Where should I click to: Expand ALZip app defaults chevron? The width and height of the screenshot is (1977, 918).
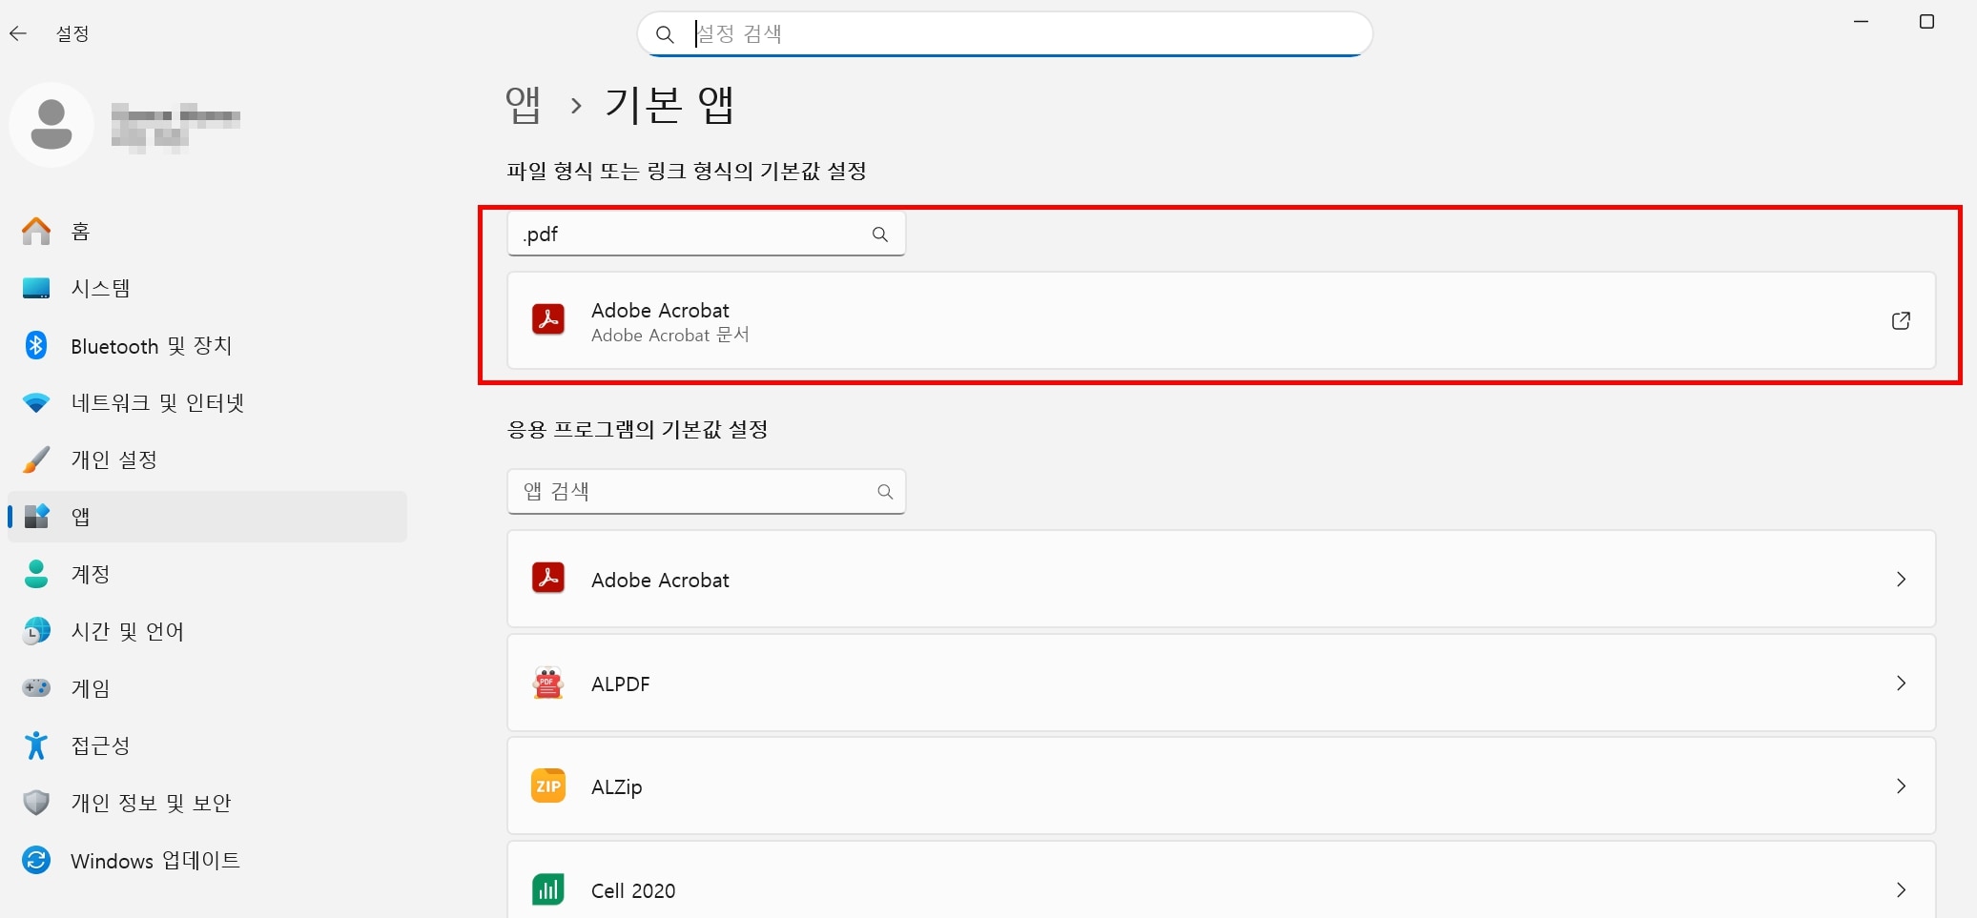point(1901,785)
